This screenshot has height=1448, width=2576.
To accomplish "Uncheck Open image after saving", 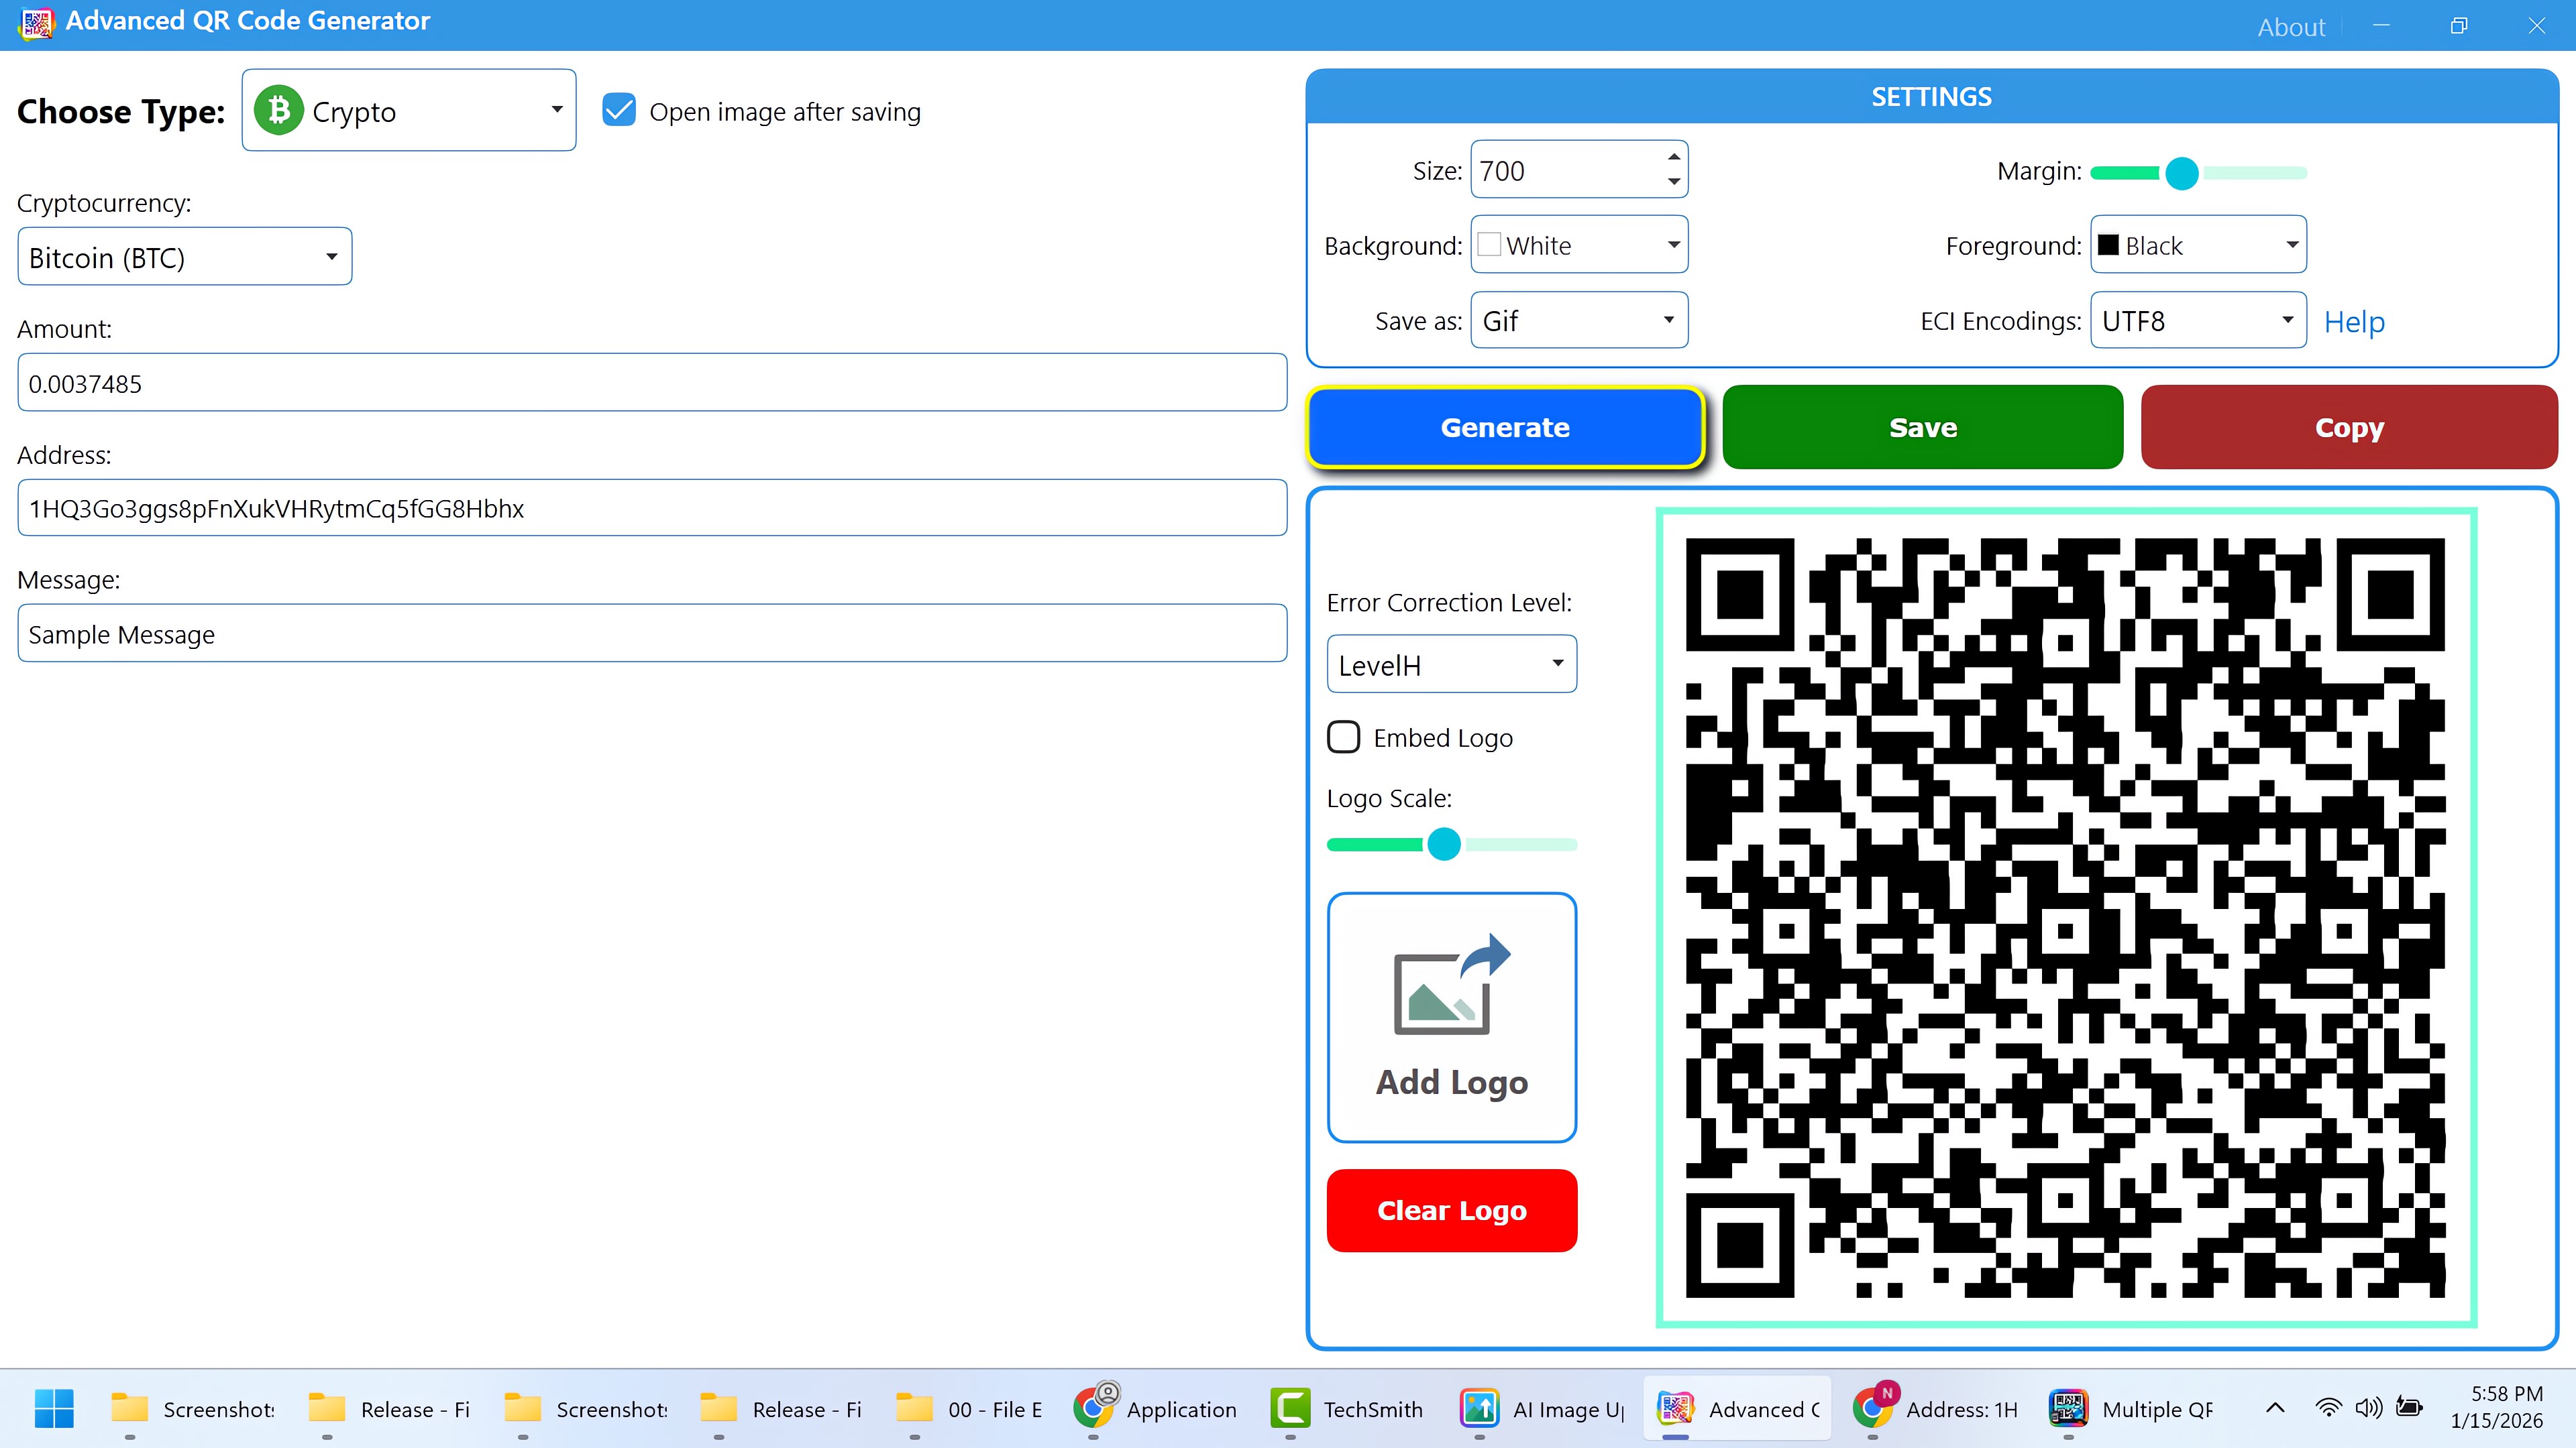I will point(619,110).
